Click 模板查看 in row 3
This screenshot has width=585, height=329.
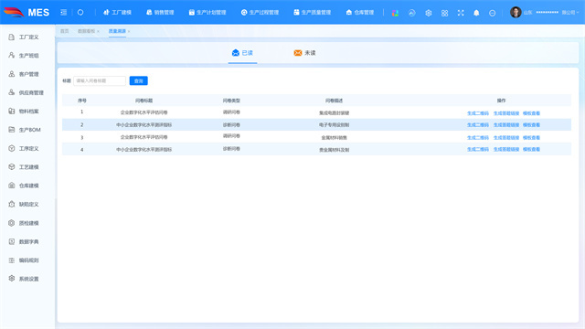(531, 138)
